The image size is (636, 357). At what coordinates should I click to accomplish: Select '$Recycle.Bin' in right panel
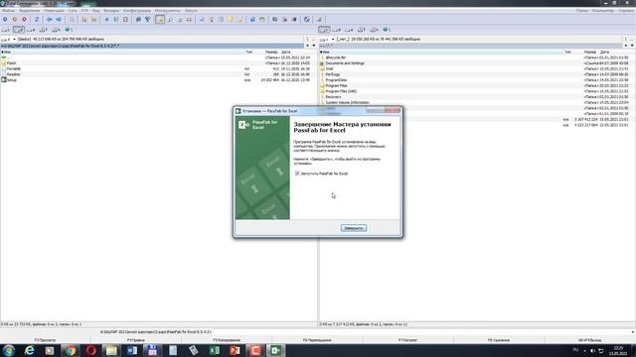tap(336, 58)
